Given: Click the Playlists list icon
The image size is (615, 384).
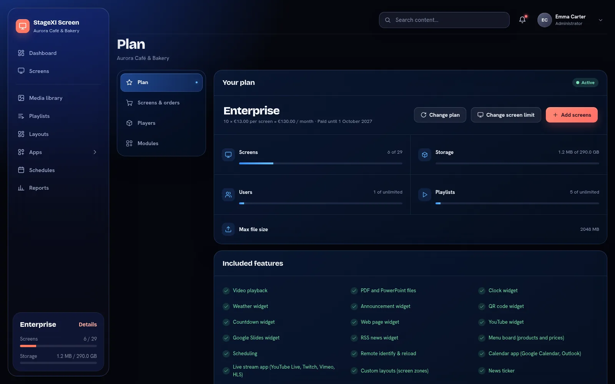Looking at the screenshot, I should (21, 116).
